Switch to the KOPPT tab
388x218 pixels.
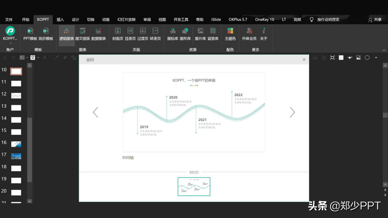(x=43, y=19)
